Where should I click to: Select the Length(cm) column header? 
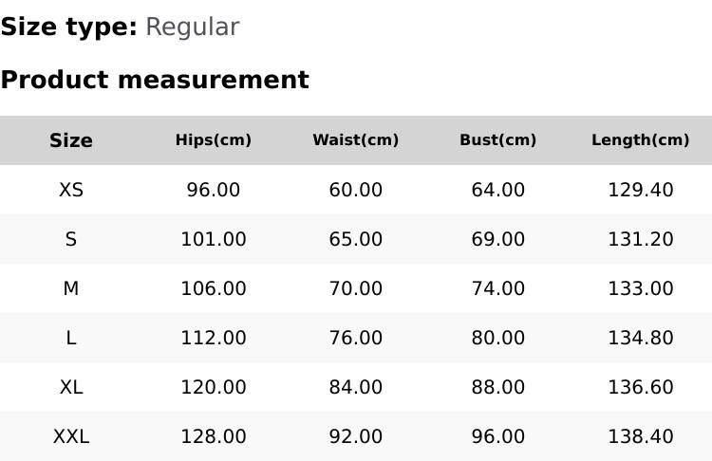[641, 140]
